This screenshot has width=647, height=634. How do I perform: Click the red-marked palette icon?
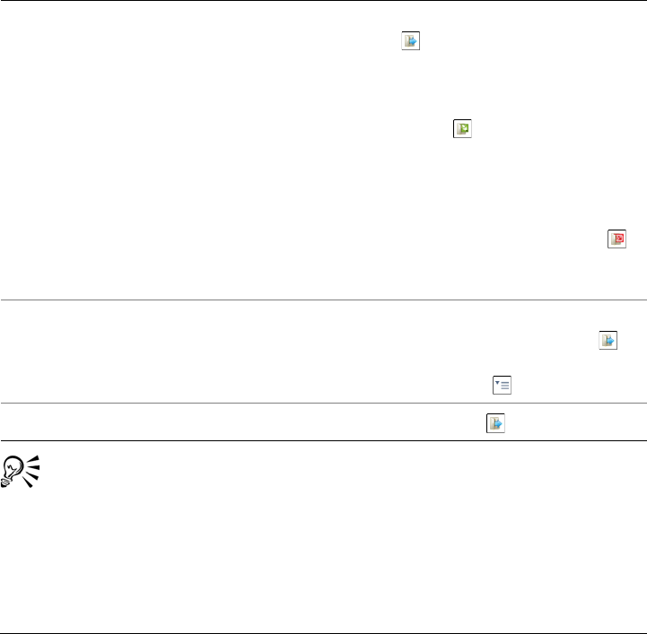point(616,238)
